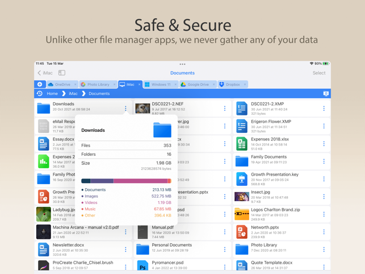
Task: Open more options for Downloads folder
Action: 125,108
